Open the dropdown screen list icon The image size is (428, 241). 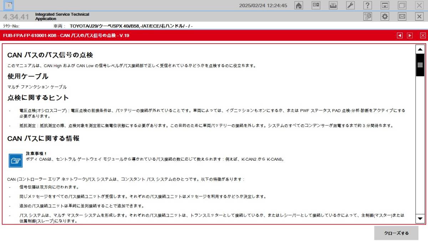385,5
